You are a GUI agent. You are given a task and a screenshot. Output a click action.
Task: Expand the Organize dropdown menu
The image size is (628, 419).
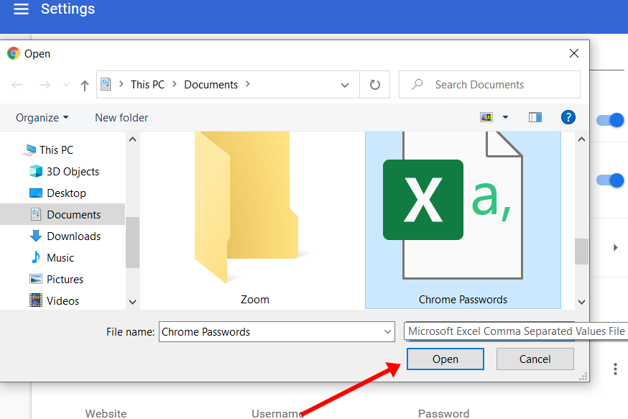[x=42, y=117]
